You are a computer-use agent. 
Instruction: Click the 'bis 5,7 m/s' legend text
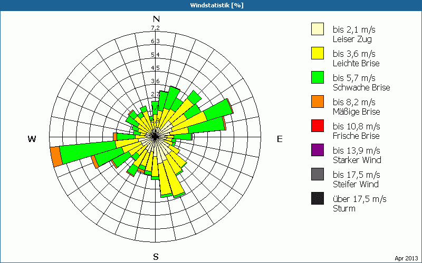tap(354, 78)
